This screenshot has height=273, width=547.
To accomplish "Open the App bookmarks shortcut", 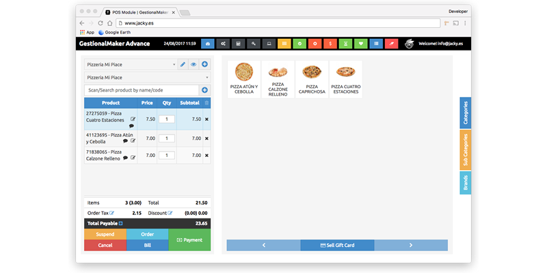I will [x=88, y=32].
